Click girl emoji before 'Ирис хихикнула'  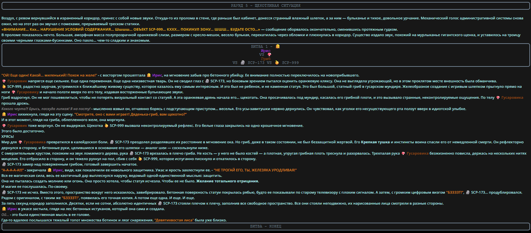click(4, 114)
